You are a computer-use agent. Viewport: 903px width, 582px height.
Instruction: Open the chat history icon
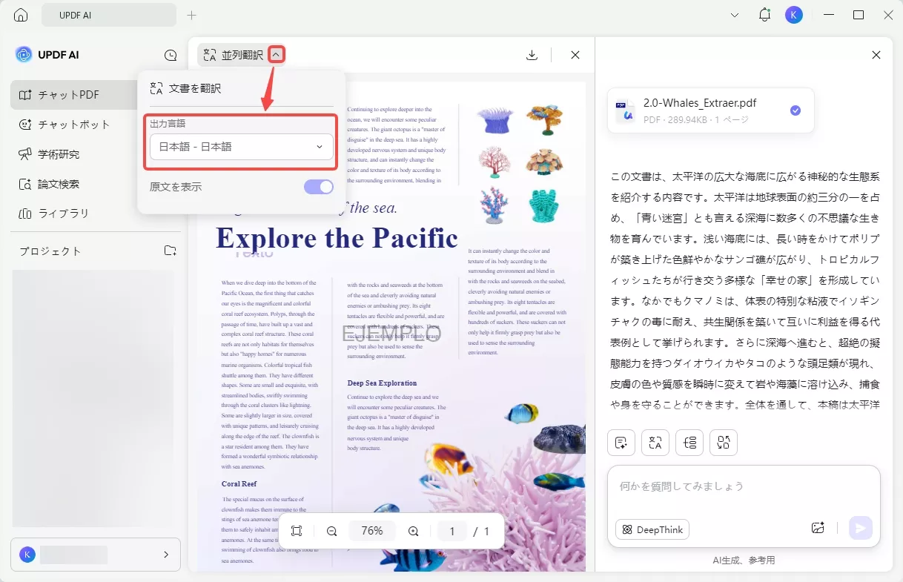[170, 55]
